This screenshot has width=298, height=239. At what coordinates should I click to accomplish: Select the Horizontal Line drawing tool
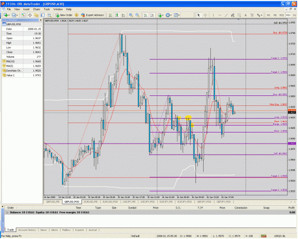pos(220,15)
